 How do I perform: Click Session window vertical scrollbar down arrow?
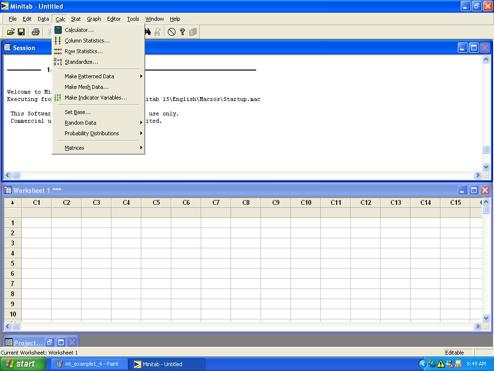(x=486, y=167)
